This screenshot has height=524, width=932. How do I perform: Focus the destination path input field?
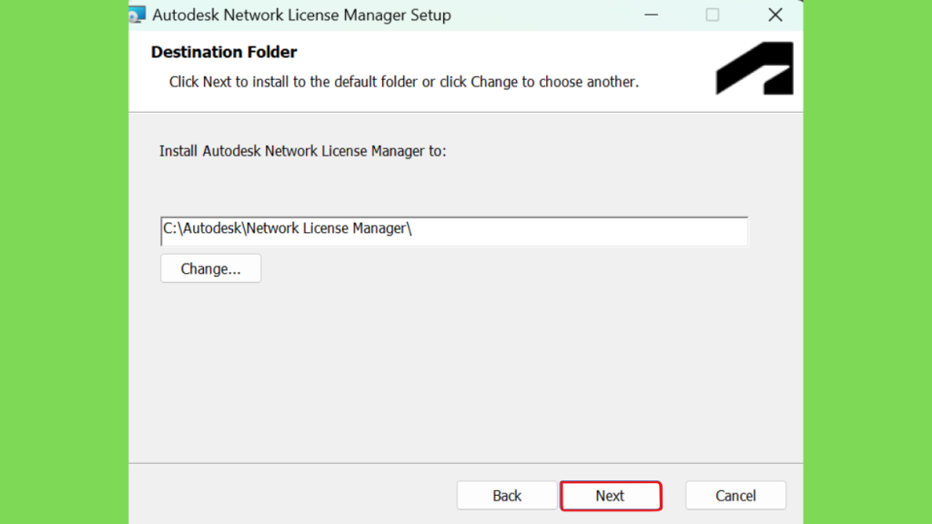pos(454,231)
